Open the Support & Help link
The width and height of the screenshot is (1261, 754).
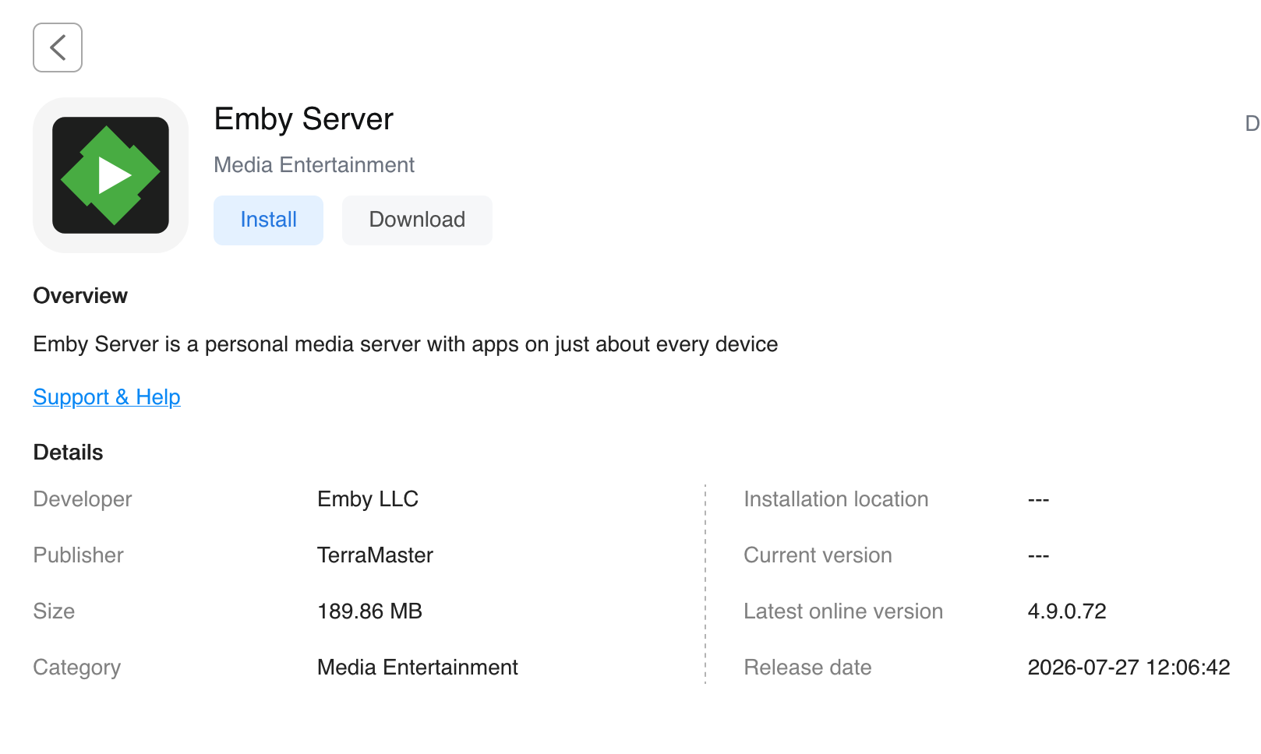(x=107, y=397)
